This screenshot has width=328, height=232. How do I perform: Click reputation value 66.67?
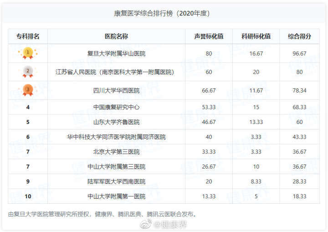209,91
